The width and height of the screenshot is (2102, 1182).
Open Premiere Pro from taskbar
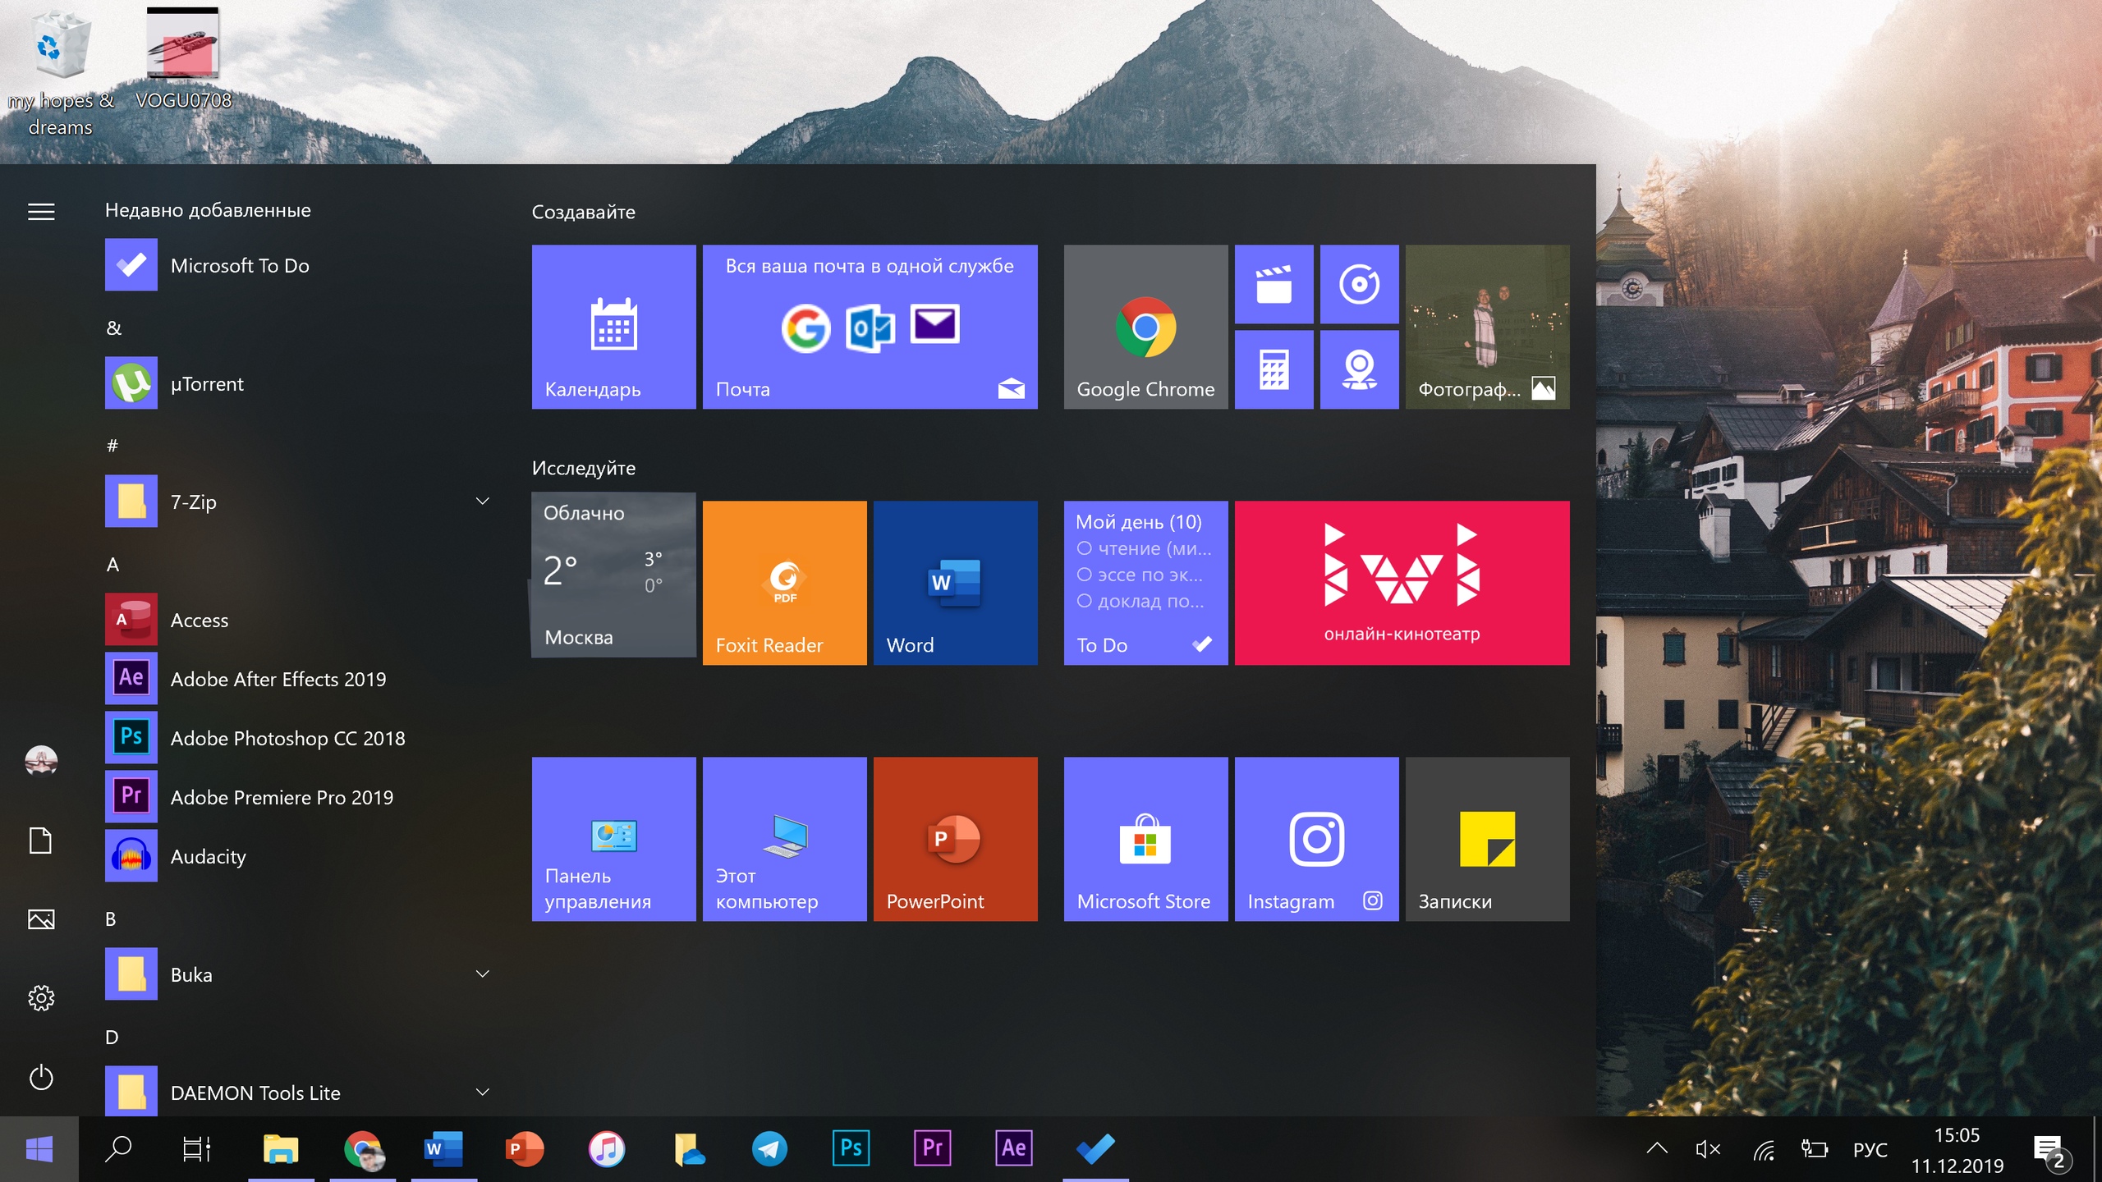click(x=933, y=1149)
